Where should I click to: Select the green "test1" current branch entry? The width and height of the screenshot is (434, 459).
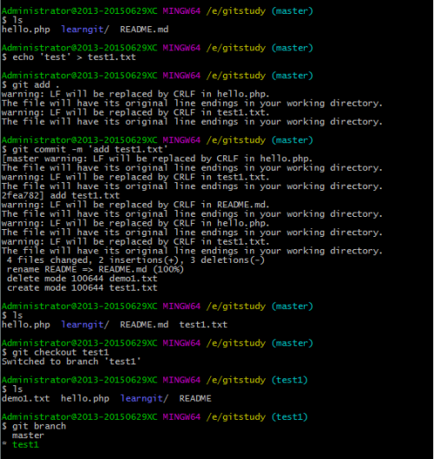(x=25, y=444)
